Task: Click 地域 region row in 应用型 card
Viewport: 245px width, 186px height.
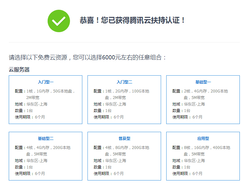Action: point(189,161)
